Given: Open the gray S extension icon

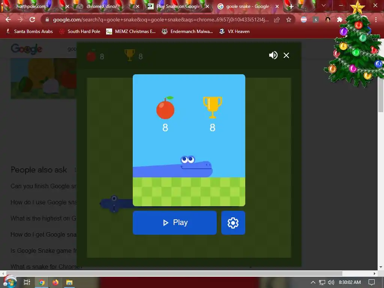Looking at the screenshot, I should pyautogui.click(x=316, y=19).
